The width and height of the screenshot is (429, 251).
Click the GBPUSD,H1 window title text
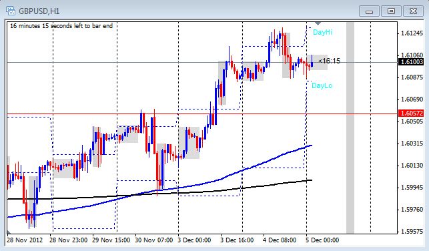pos(39,11)
